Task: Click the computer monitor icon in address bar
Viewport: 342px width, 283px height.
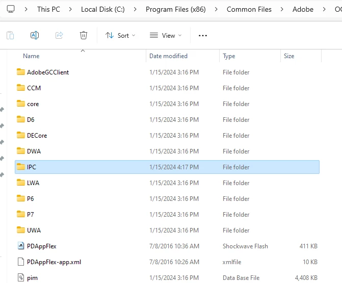Action: point(11,9)
